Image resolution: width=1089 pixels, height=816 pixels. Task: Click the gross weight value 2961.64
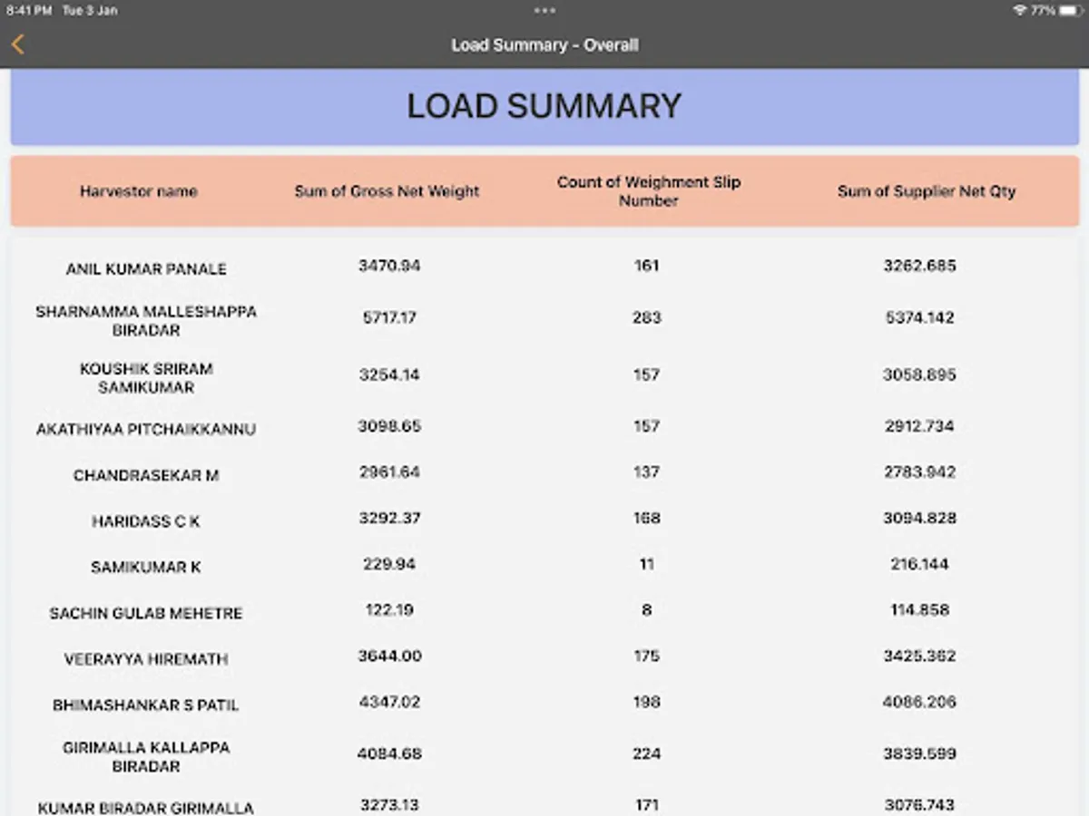pyautogui.click(x=389, y=472)
